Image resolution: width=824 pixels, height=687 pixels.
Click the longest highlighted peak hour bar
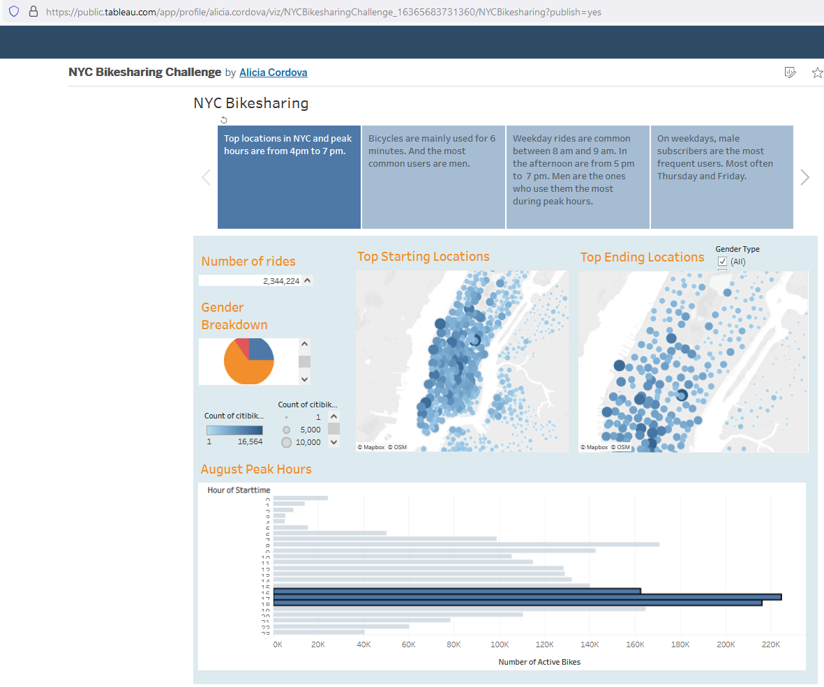tap(527, 596)
